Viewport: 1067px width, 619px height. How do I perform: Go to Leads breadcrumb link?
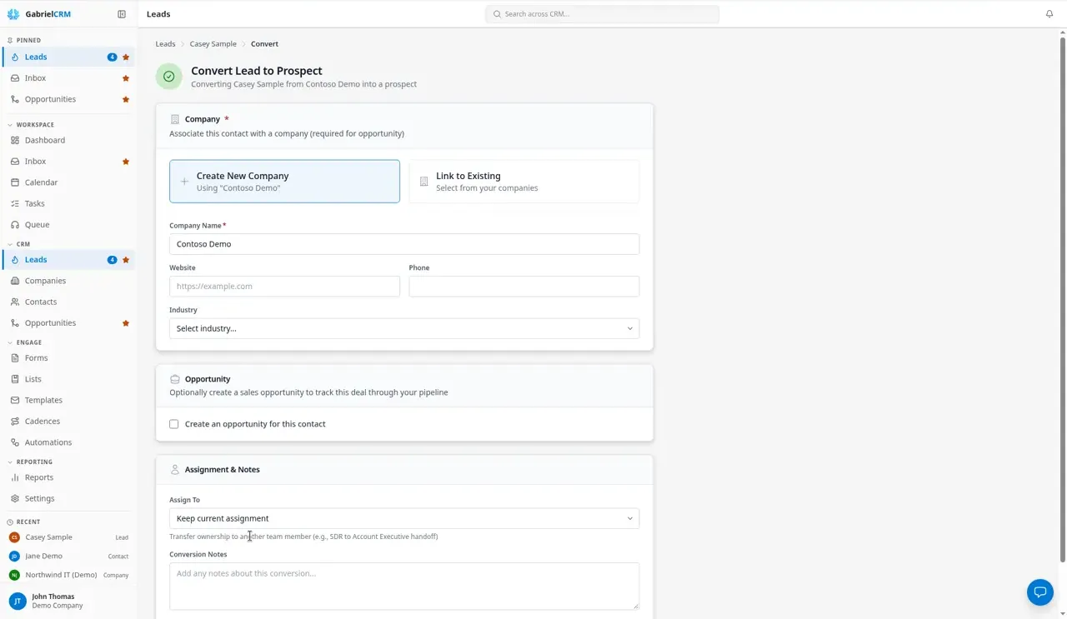point(165,44)
